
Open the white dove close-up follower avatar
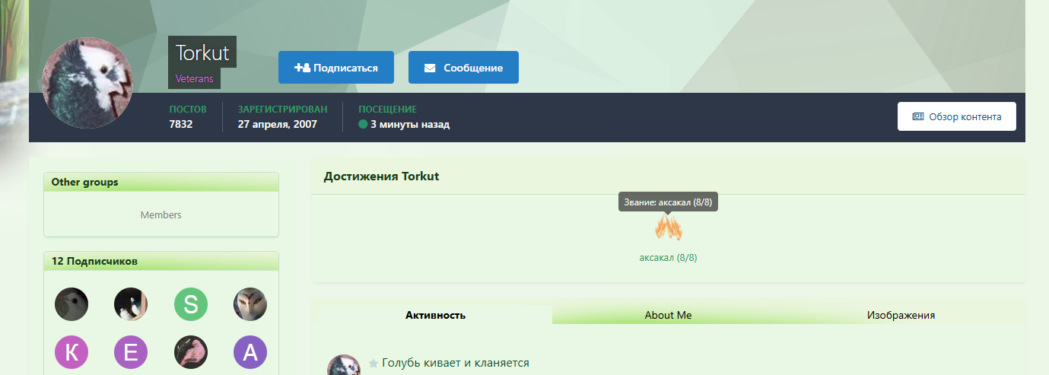(72, 304)
